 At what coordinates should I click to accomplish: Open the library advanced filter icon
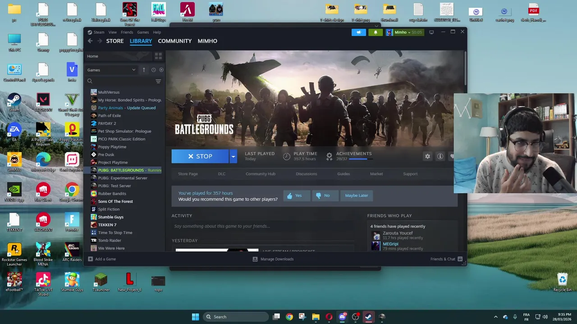(158, 81)
